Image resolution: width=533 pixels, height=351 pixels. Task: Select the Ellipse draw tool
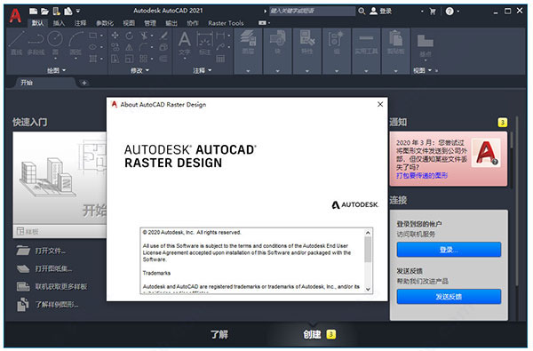coord(92,47)
